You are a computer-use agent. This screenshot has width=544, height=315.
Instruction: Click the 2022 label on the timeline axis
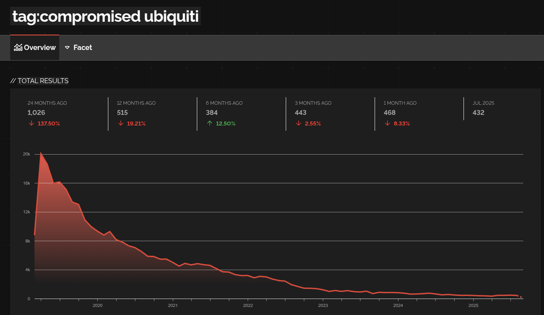coord(248,305)
